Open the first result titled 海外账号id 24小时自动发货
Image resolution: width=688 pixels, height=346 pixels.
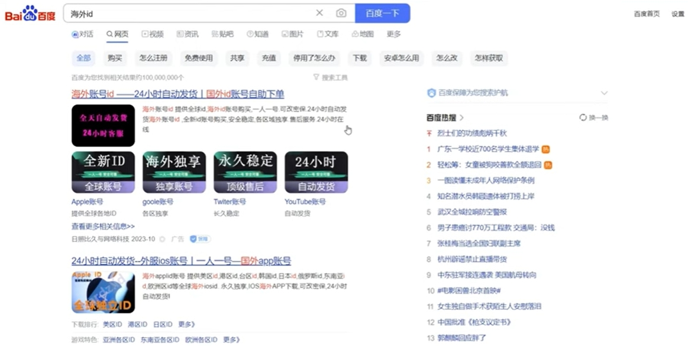(177, 94)
